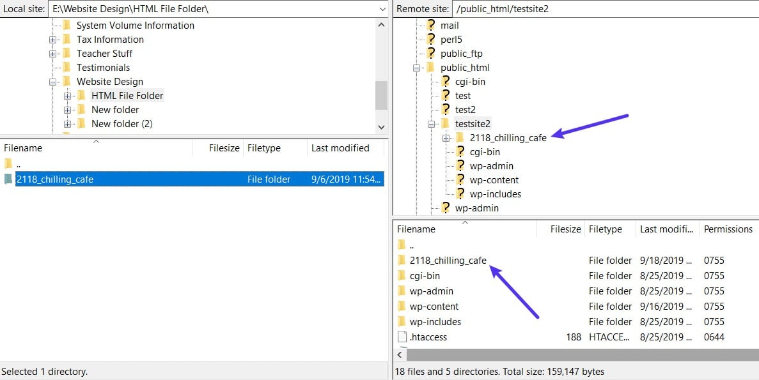Click the question-mark icon on the mail folder

coord(432,25)
